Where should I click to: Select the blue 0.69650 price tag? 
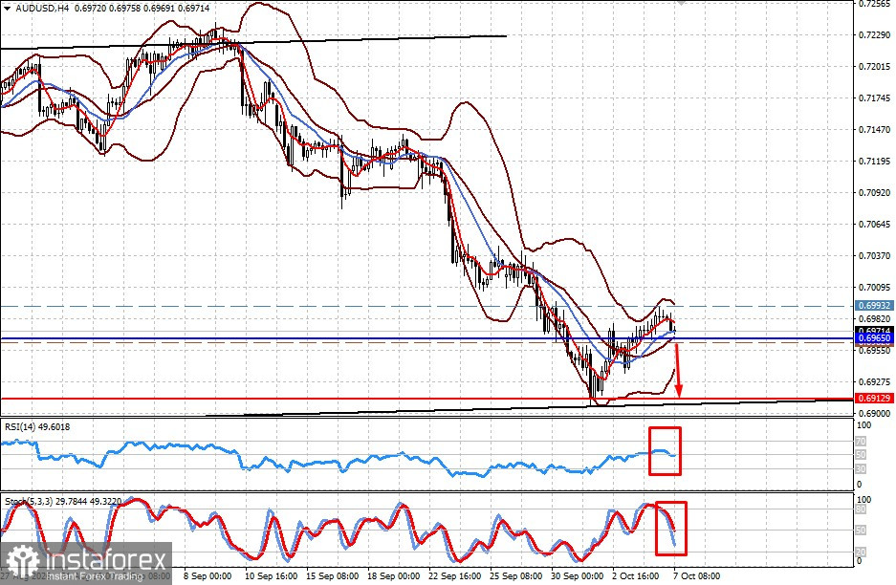click(x=874, y=338)
